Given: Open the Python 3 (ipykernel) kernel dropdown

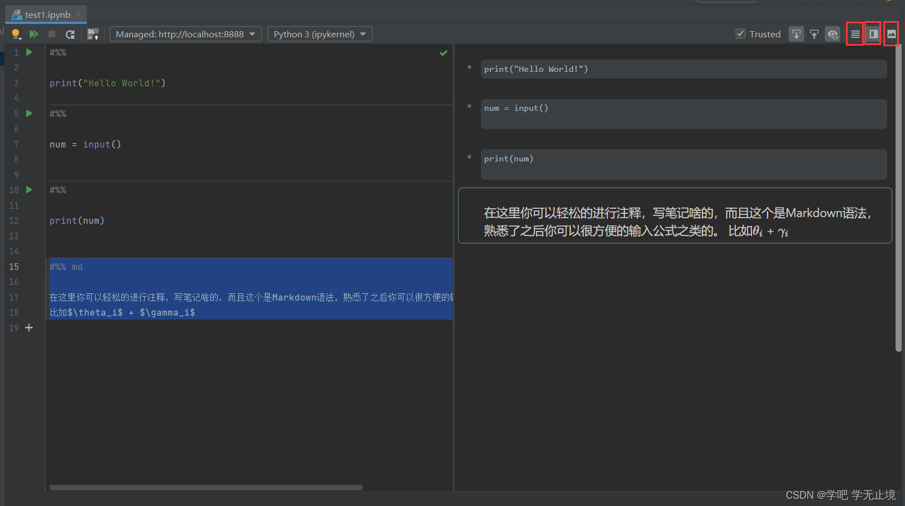Looking at the screenshot, I should click(319, 34).
